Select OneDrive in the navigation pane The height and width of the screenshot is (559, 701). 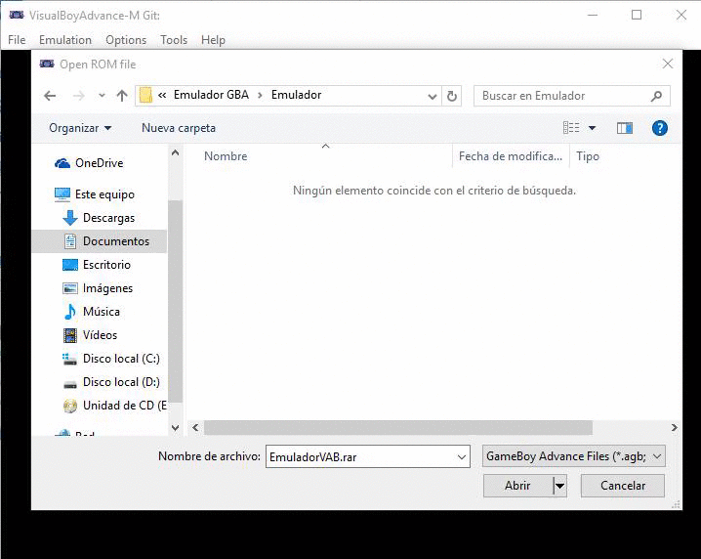pyautogui.click(x=100, y=163)
